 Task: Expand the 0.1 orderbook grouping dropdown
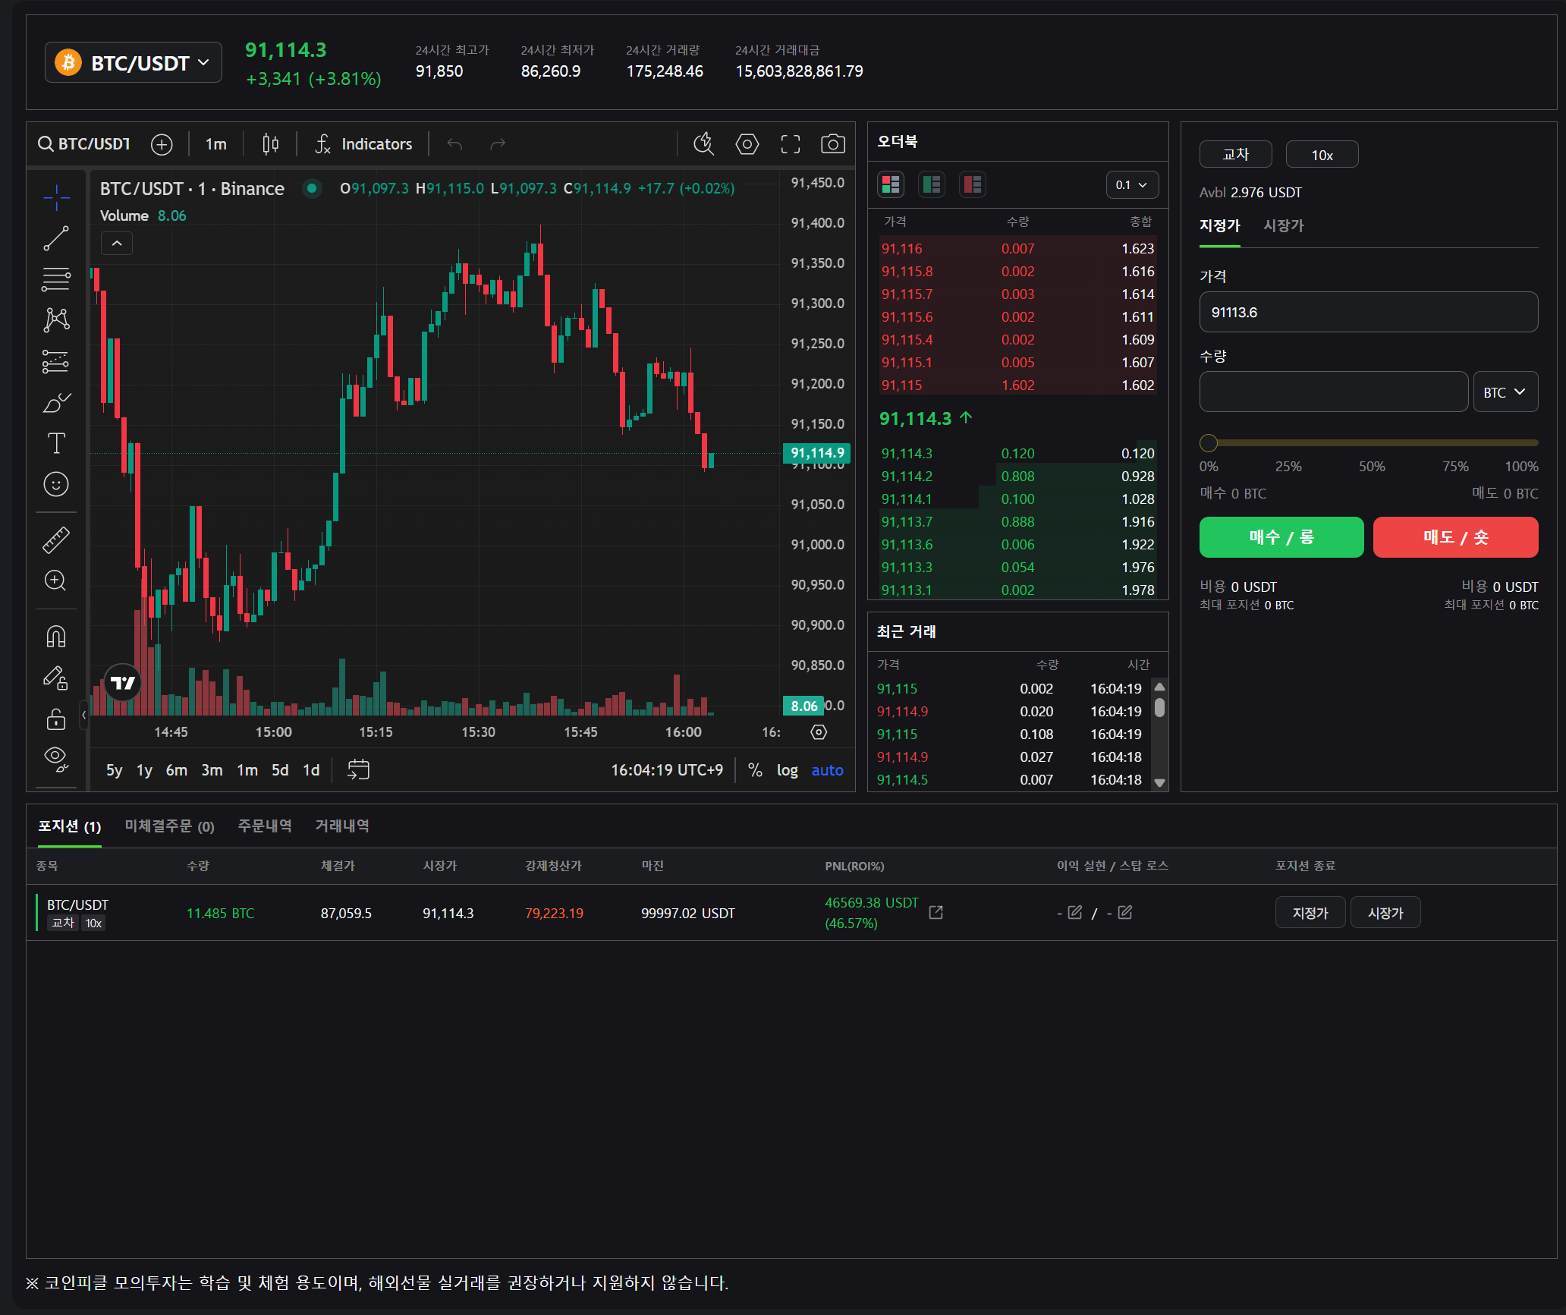[1131, 185]
